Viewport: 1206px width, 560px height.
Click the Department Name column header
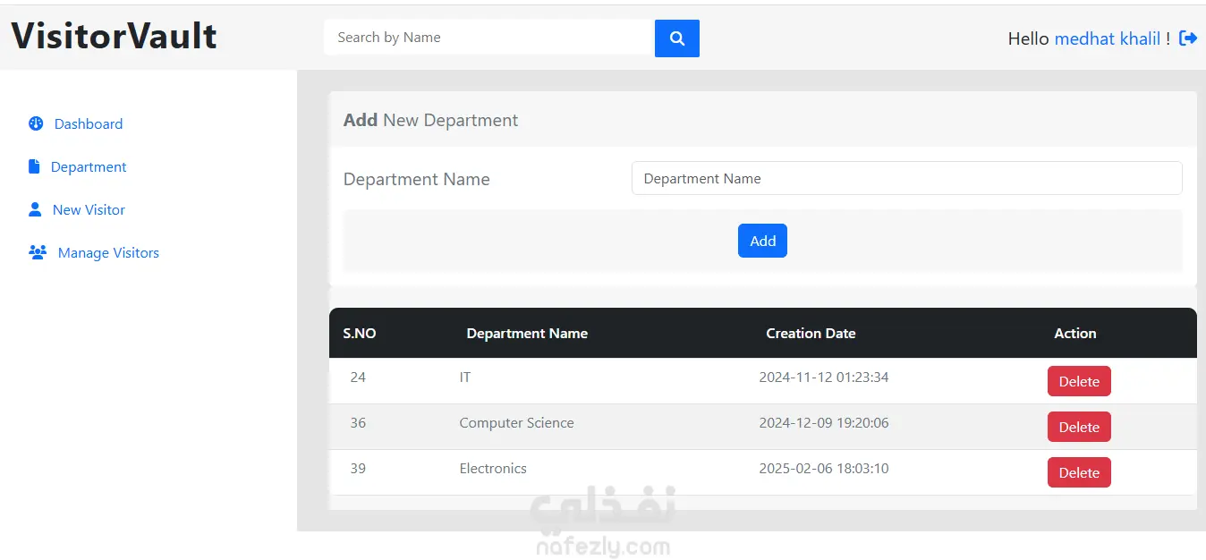tap(527, 334)
